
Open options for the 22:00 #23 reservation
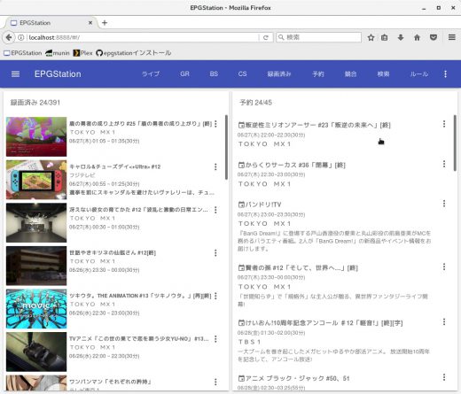(x=444, y=124)
